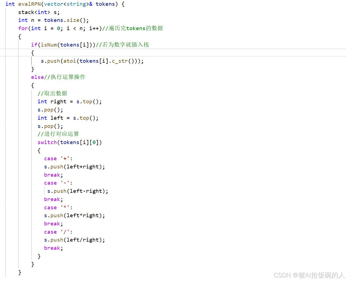This screenshot has height=281, width=346.
Task: Click the case '/': label
Action: pos(58,232)
